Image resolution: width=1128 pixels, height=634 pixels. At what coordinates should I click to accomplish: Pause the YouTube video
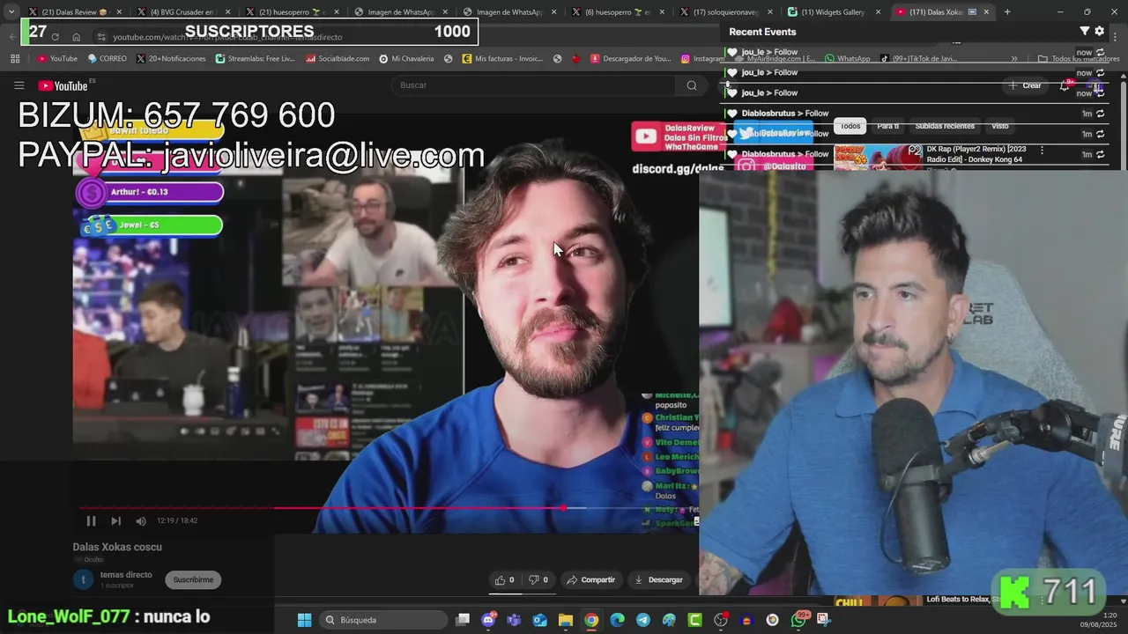91,520
